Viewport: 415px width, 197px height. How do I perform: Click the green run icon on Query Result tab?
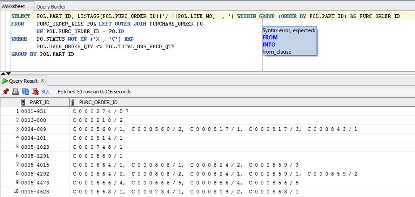(5, 81)
